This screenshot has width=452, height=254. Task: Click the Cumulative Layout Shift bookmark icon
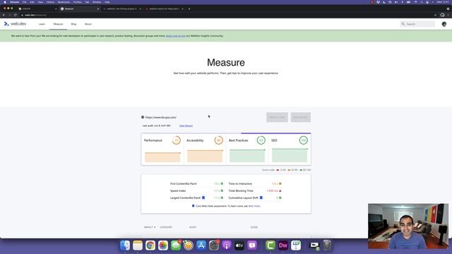click(x=261, y=198)
